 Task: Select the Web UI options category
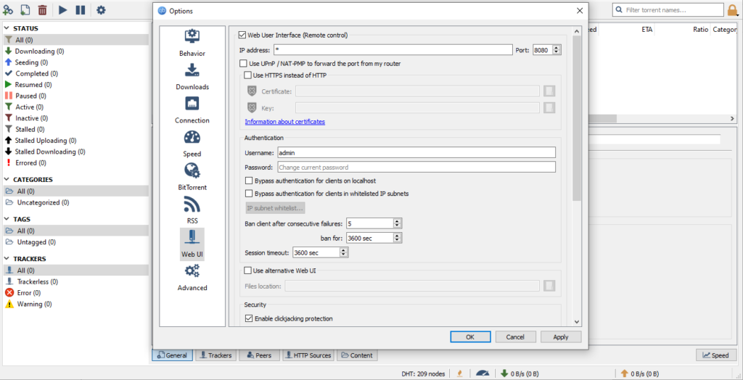(x=192, y=244)
